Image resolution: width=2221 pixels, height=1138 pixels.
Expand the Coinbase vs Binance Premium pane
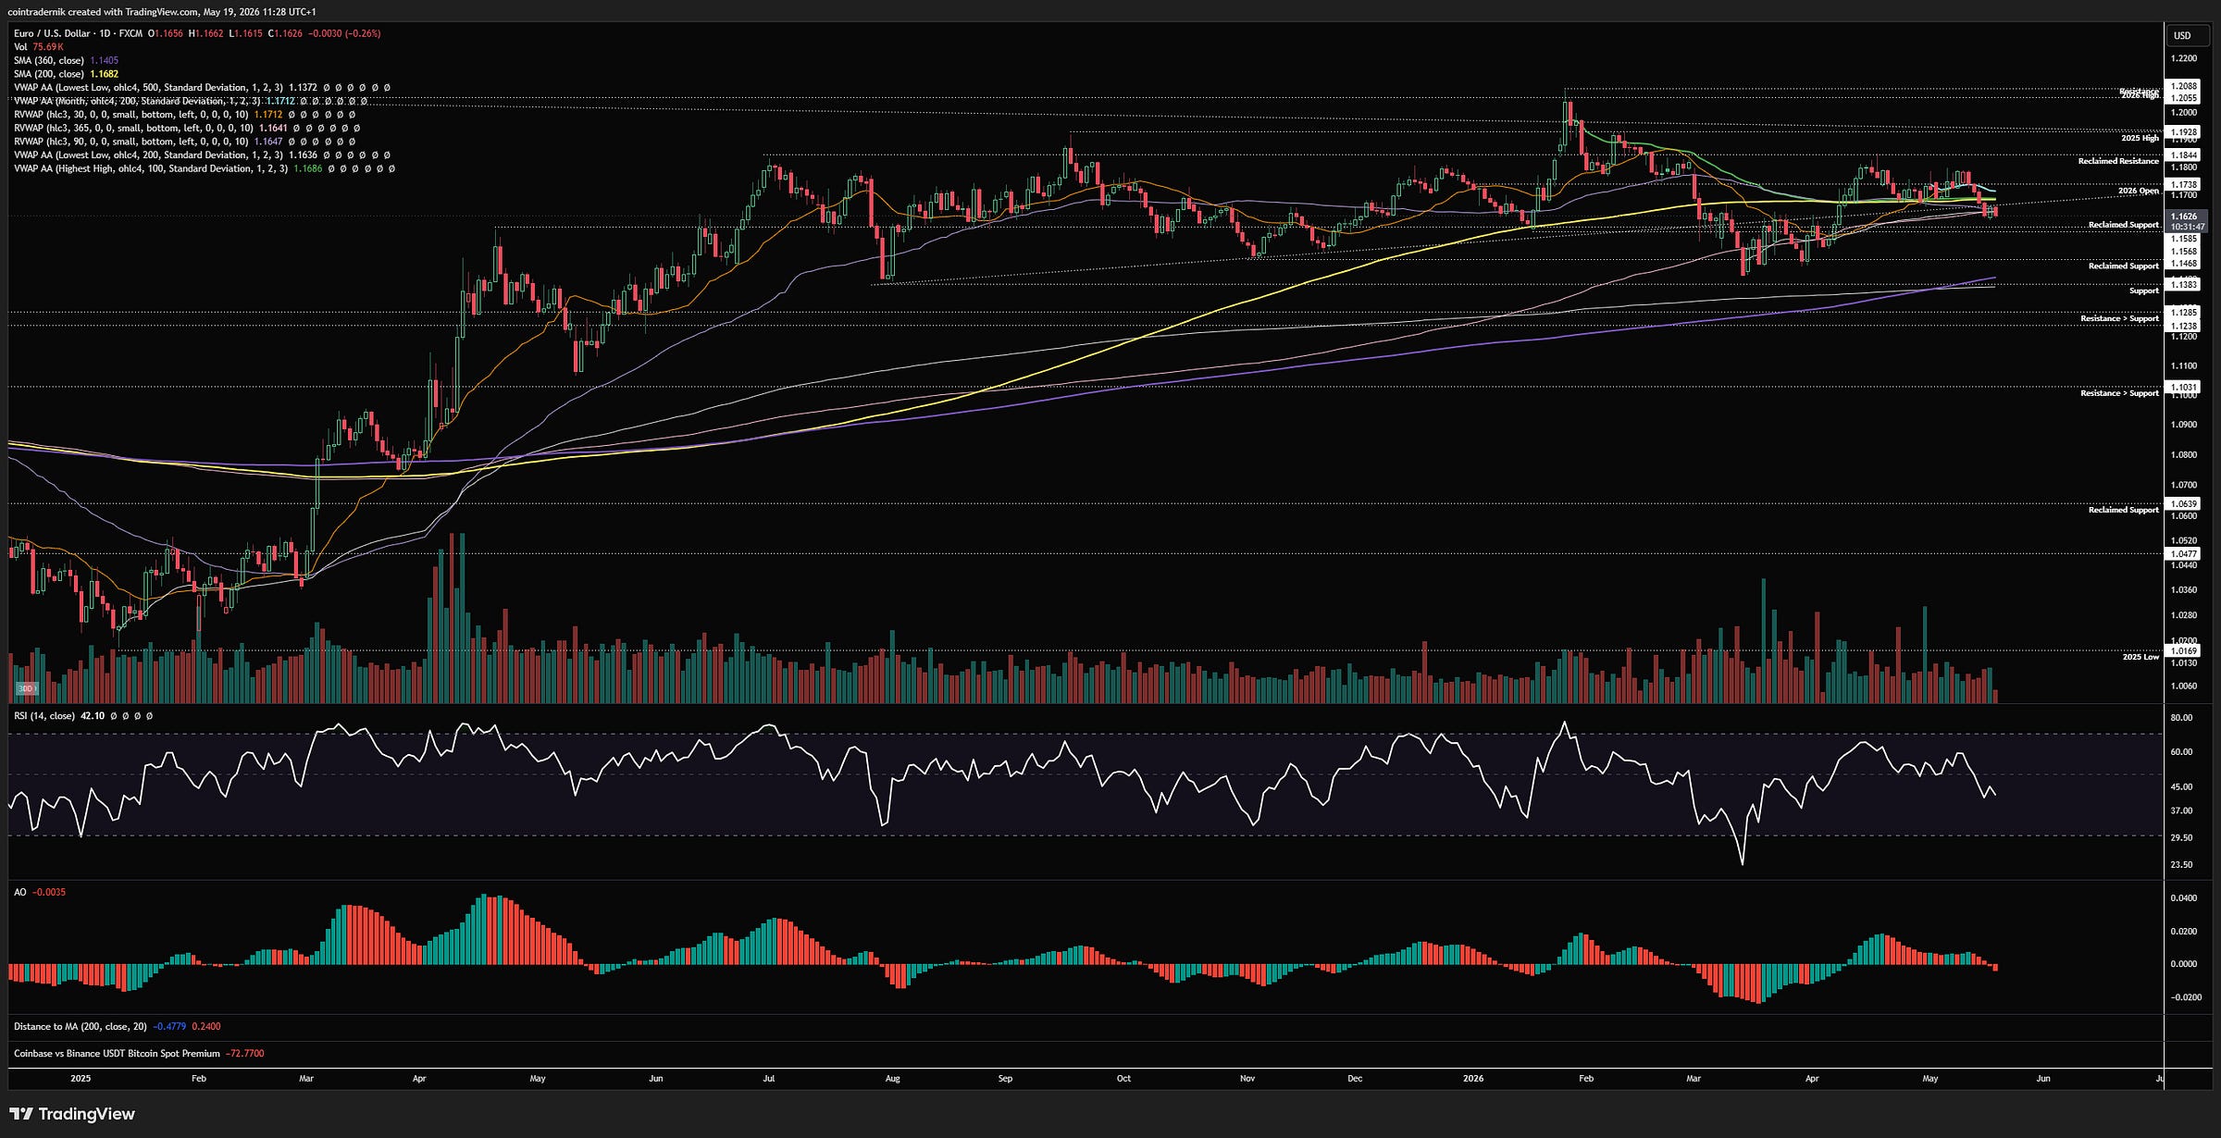coord(139,1053)
